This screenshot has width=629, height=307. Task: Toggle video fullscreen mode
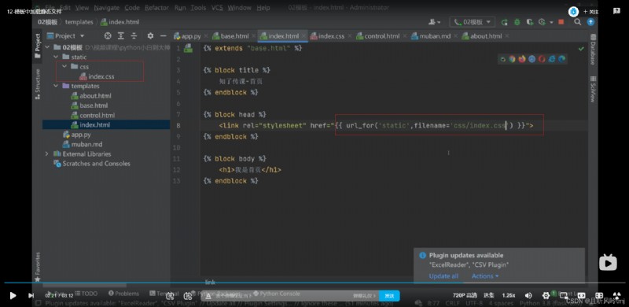pos(617,295)
